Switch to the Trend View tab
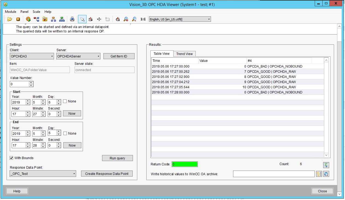This screenshot has width=345, height=200. coord(185,54)
